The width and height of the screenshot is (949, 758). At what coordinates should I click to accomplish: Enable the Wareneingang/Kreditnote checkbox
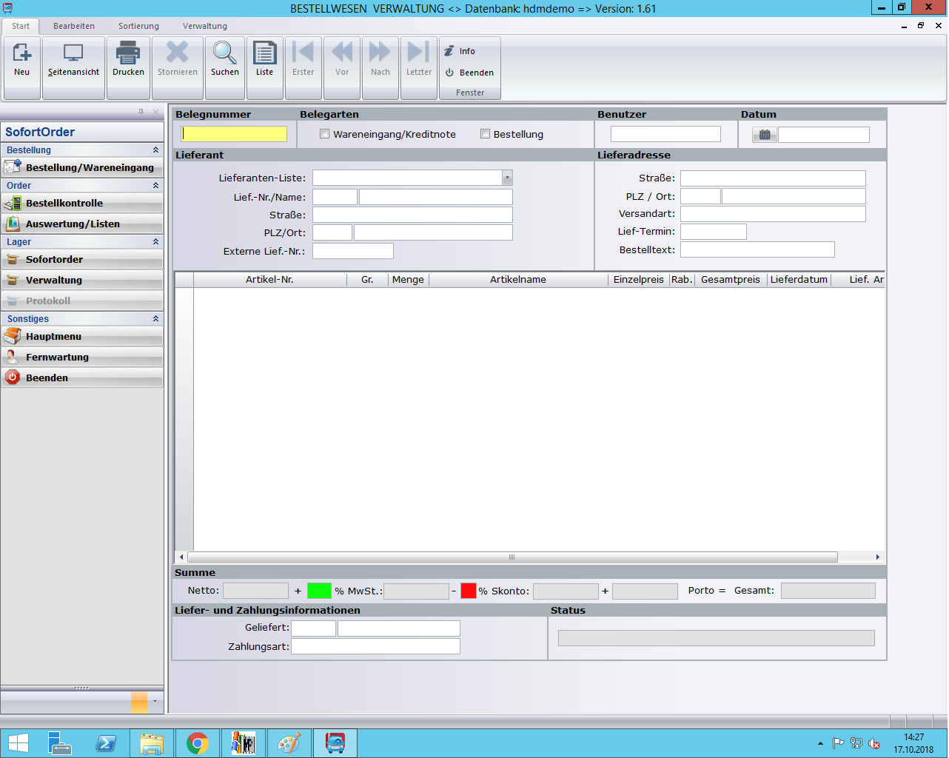pos(324,134)
